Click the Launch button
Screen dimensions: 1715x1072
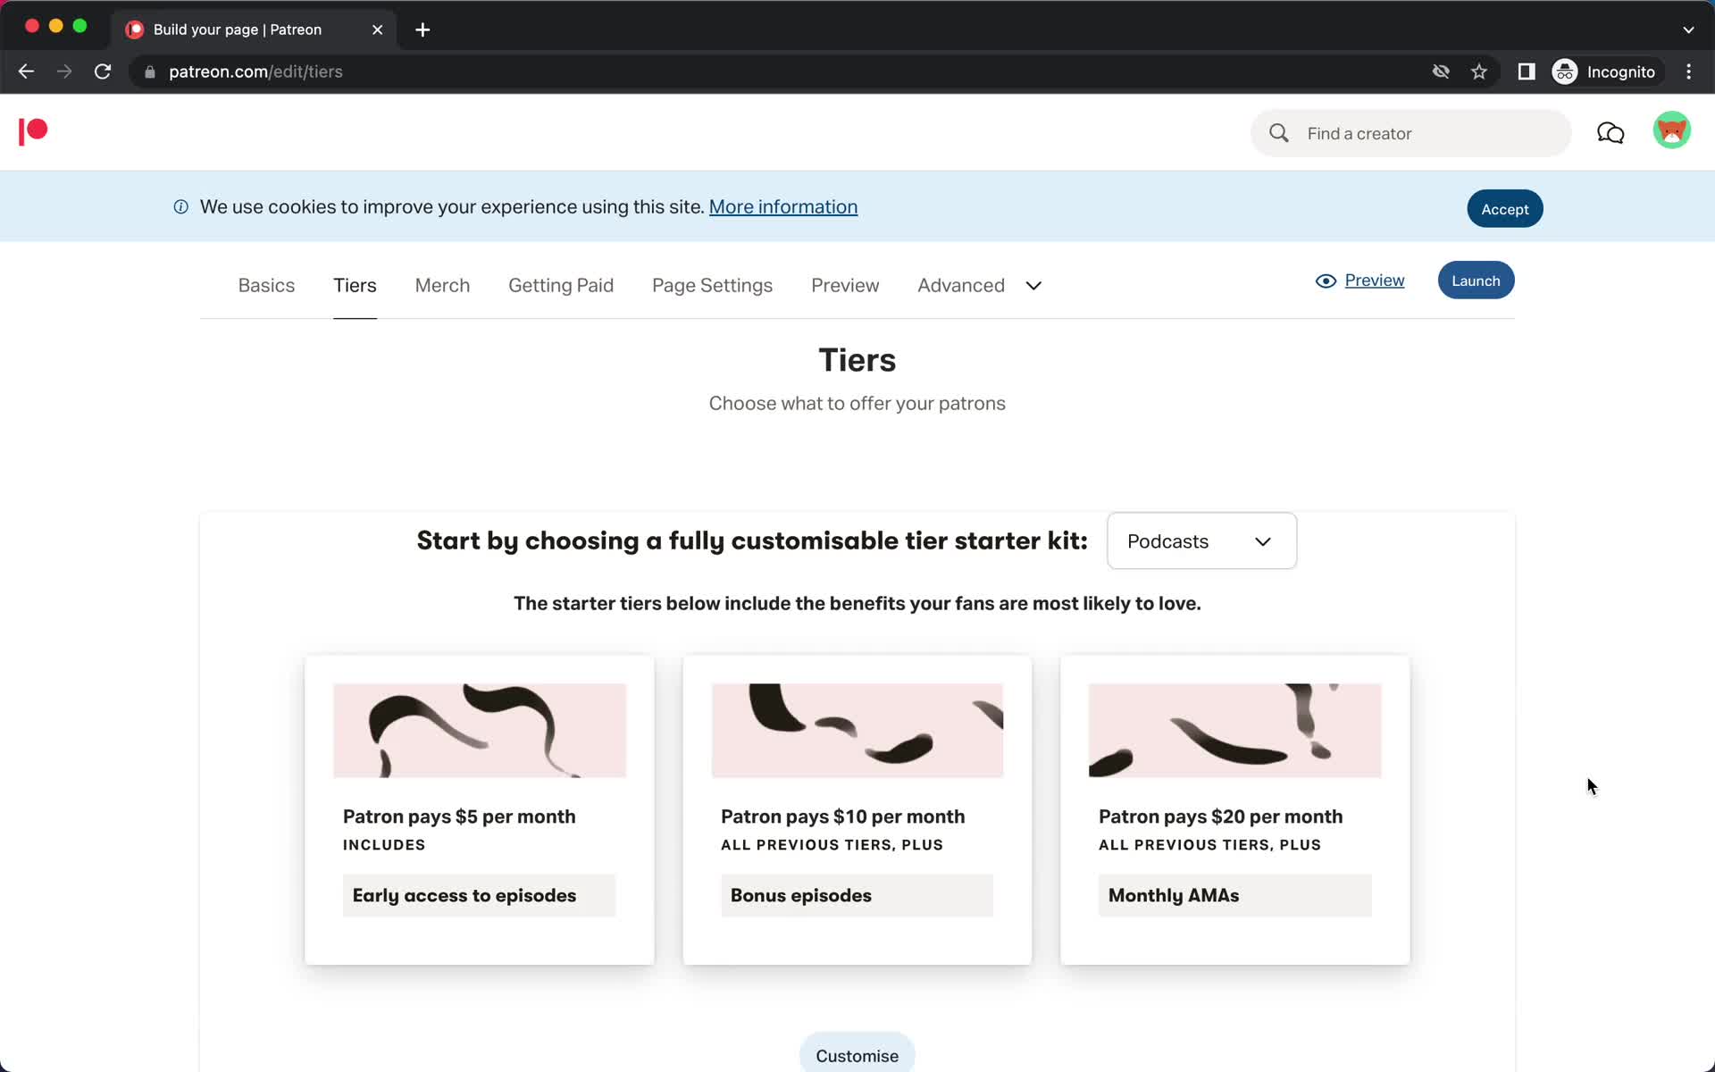[x=1477, y=279]
